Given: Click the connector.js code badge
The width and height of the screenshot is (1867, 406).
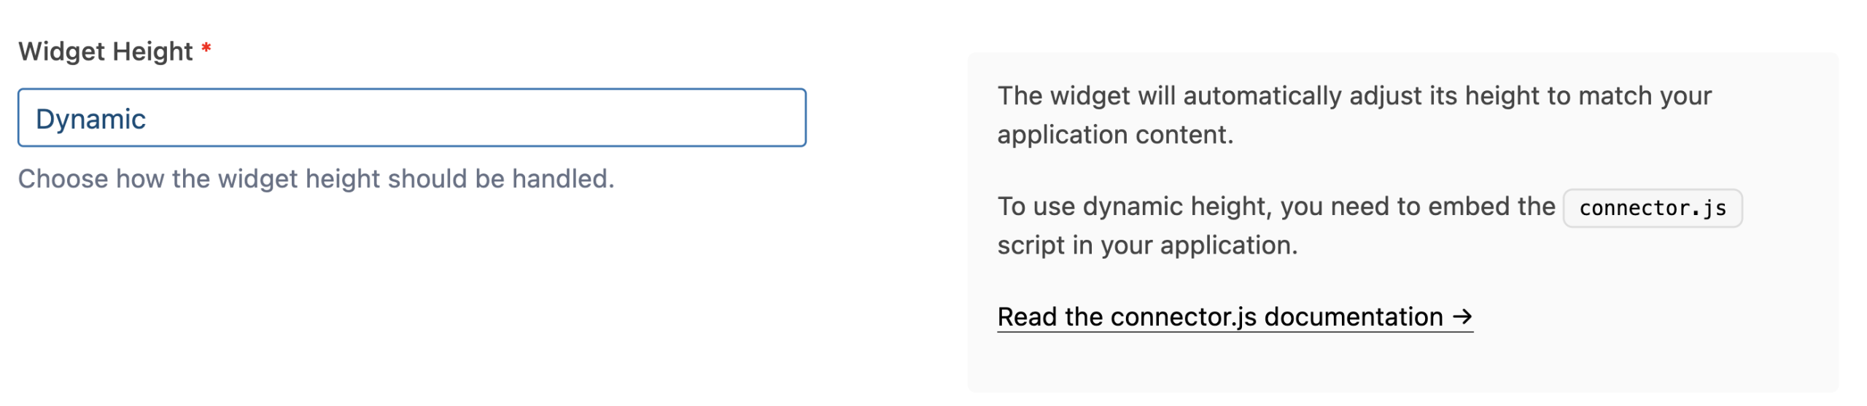Looking at the screenshot, I should (x=1652, y=208).
